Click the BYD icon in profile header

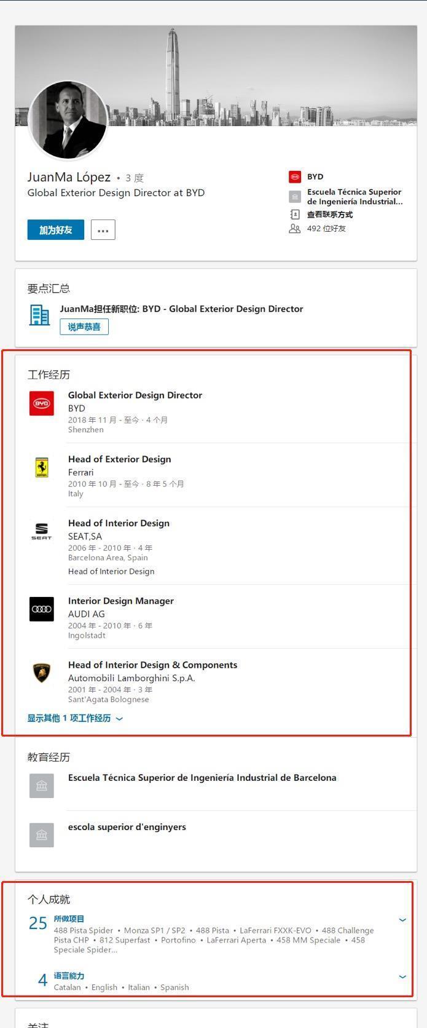[x=295, y=177]
